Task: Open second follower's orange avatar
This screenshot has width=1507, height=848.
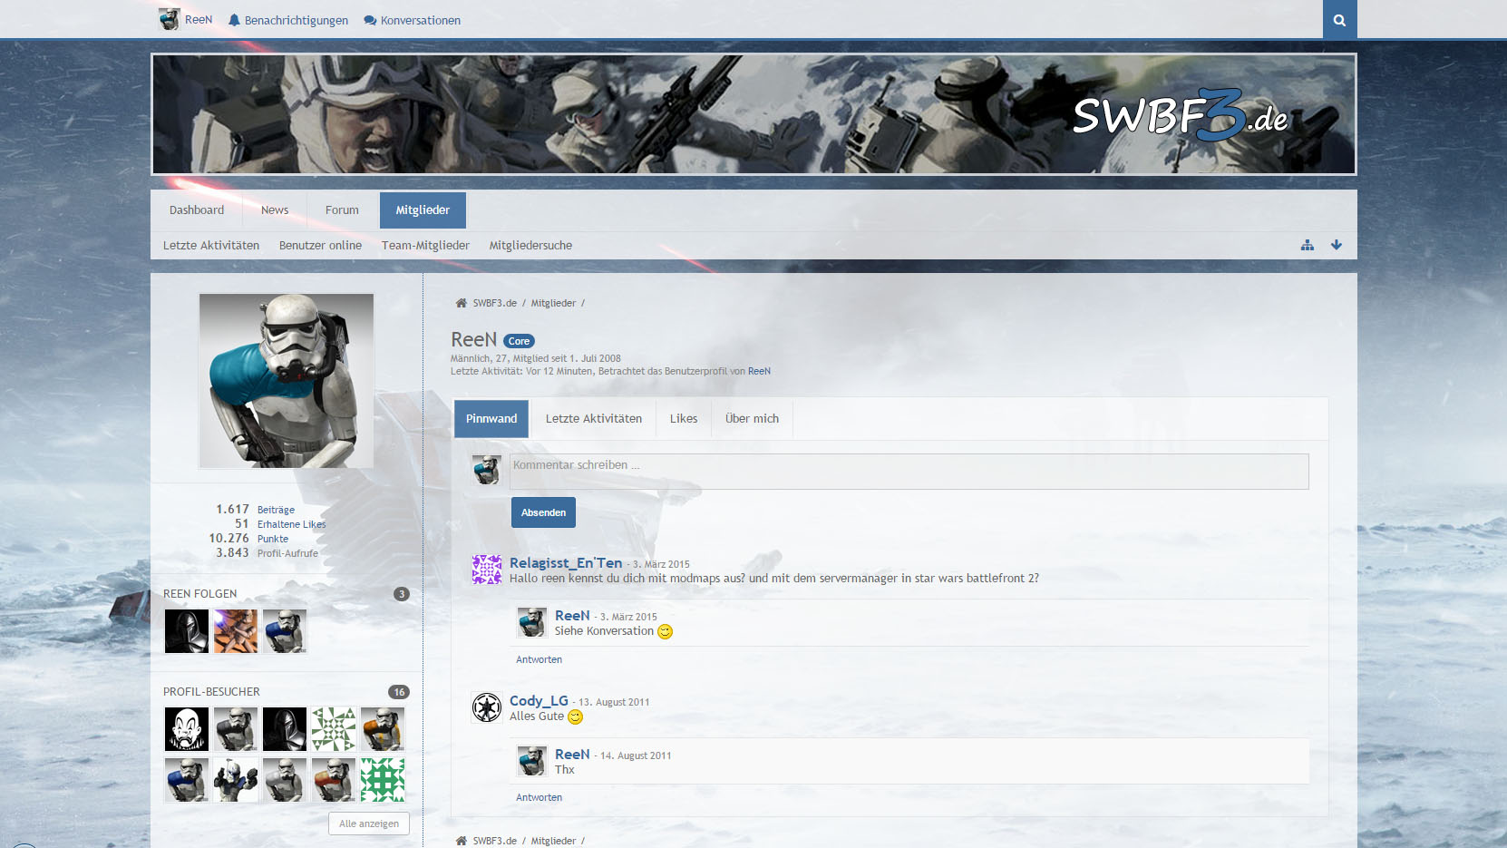Action: [236, 631]
